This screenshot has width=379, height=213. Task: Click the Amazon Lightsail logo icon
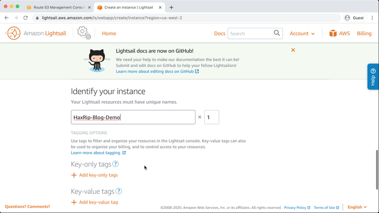pos(13,33)
